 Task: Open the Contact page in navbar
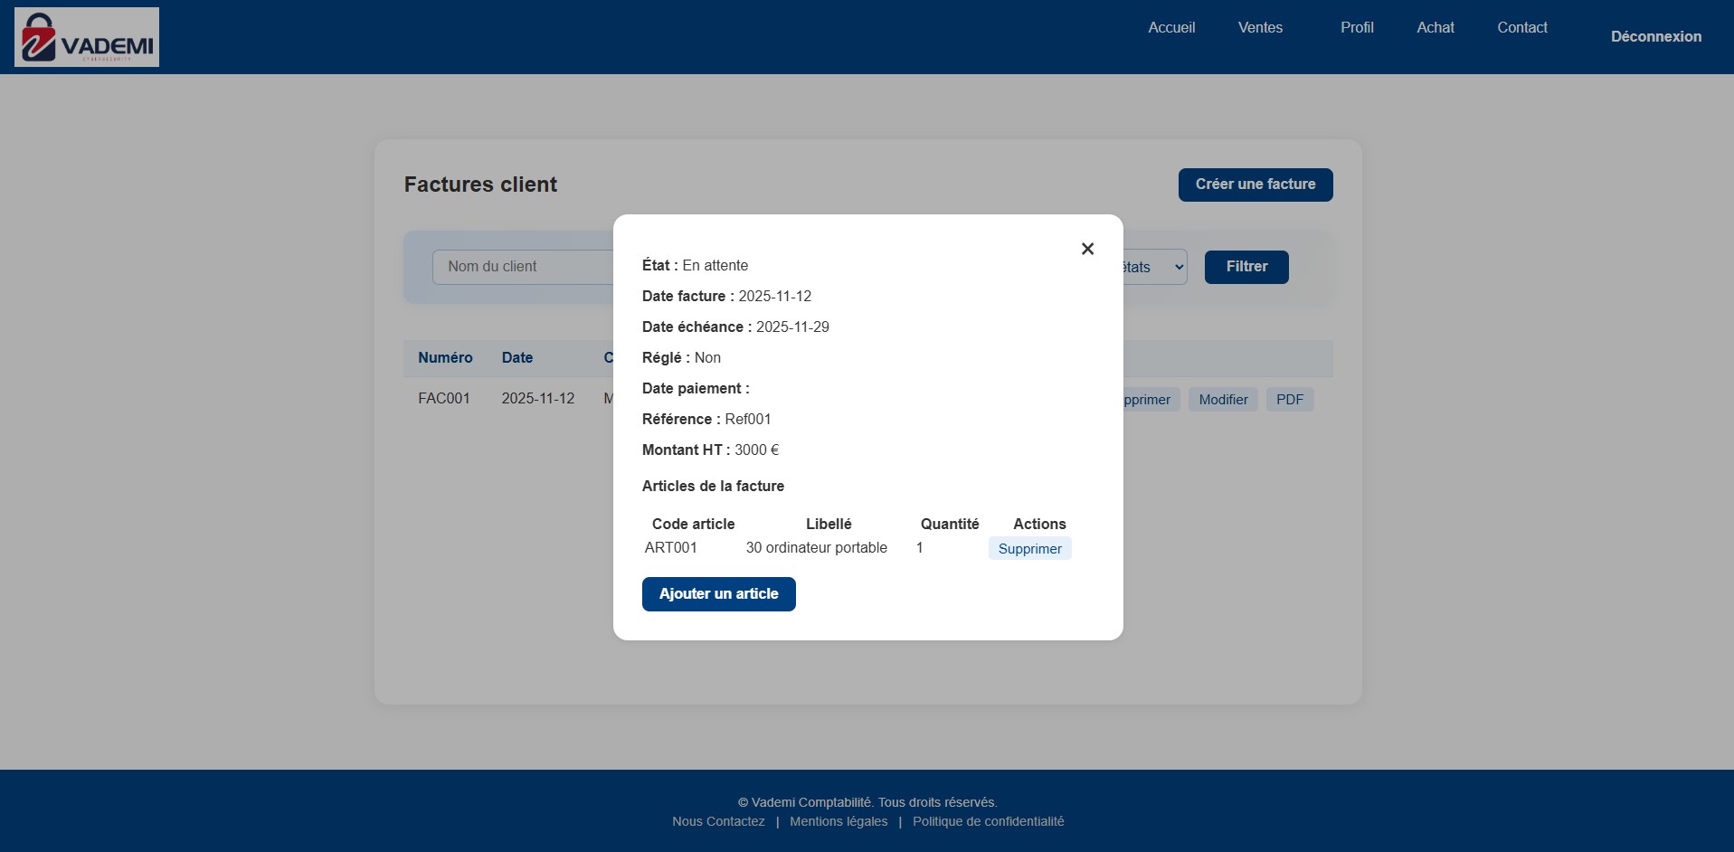(x=1522, y=27)
